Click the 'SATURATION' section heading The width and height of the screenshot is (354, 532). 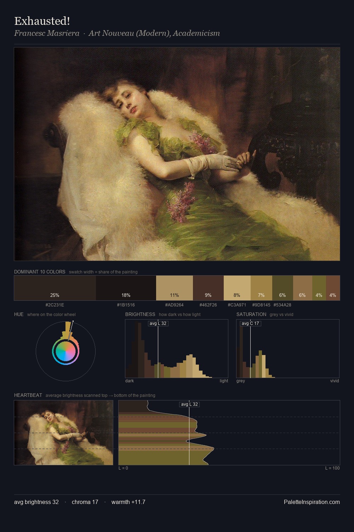(251, 314)
